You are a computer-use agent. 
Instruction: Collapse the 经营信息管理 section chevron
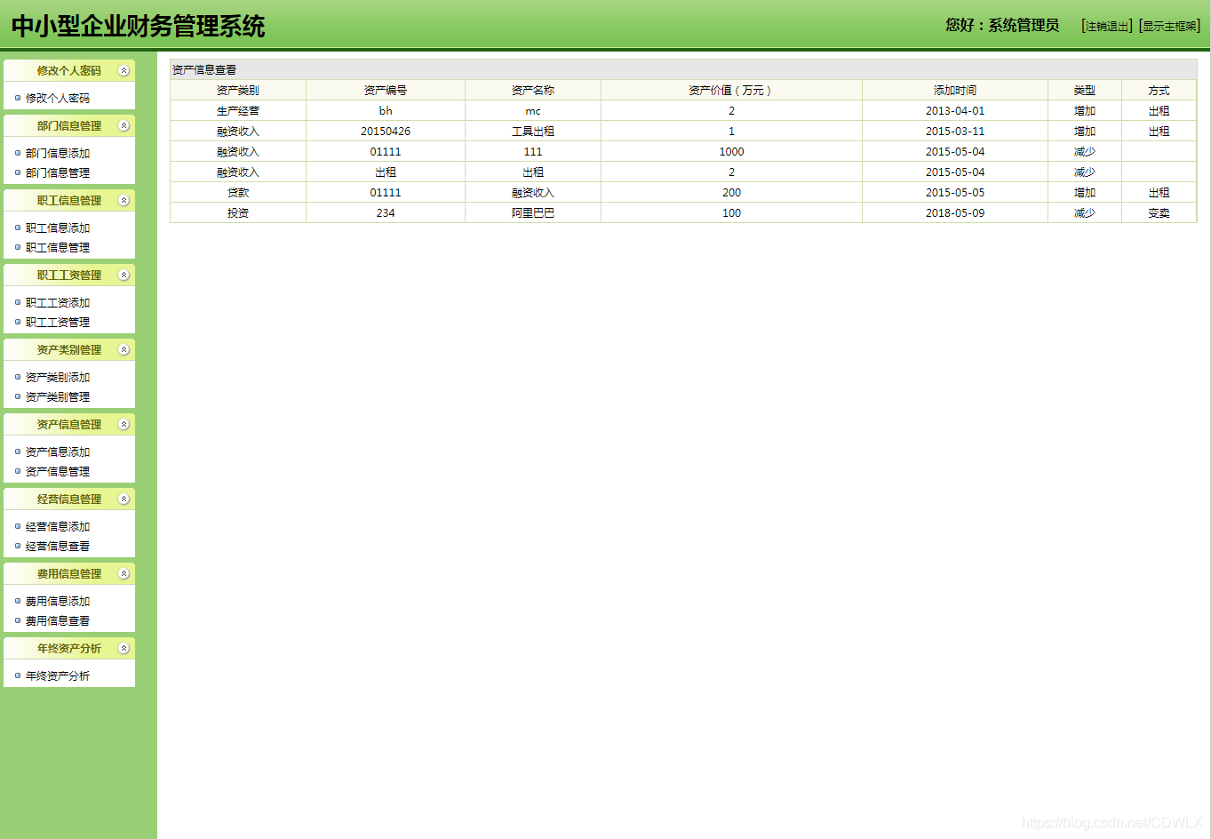pos(124,499)
